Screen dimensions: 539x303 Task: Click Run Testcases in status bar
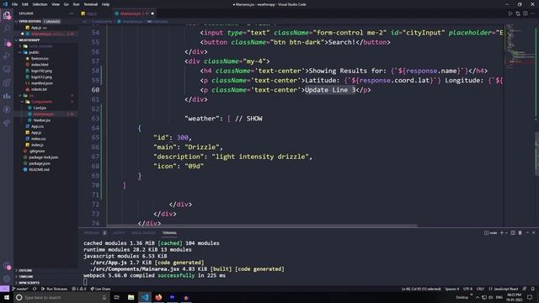pos(54,289)
